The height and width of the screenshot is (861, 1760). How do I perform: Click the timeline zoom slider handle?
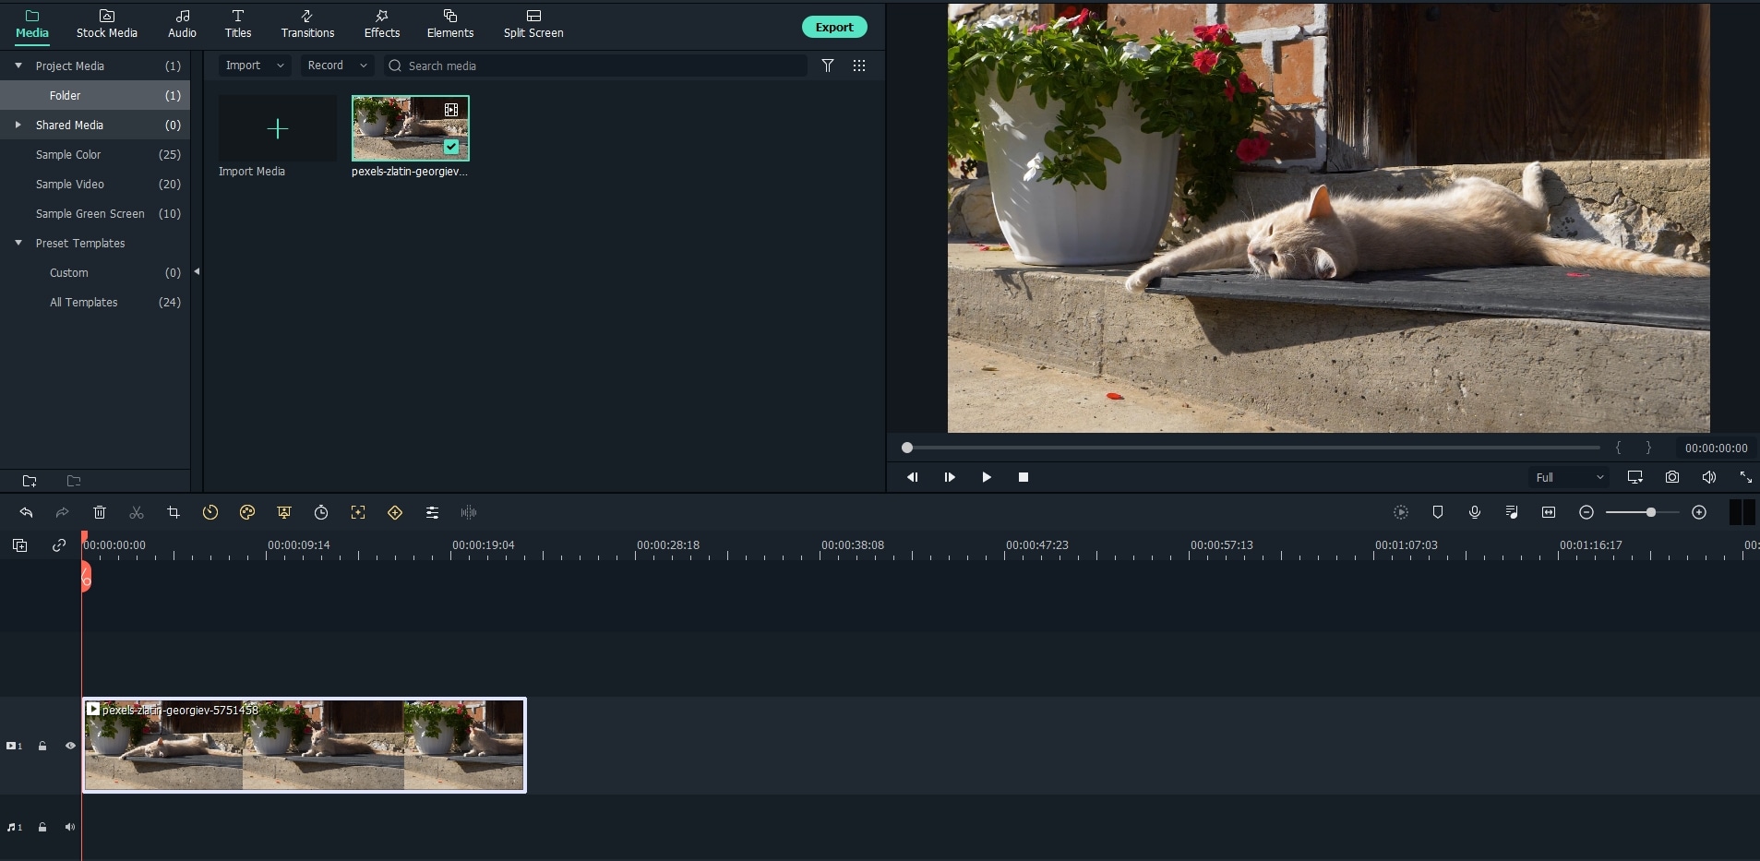click(x=1650, y=512)
